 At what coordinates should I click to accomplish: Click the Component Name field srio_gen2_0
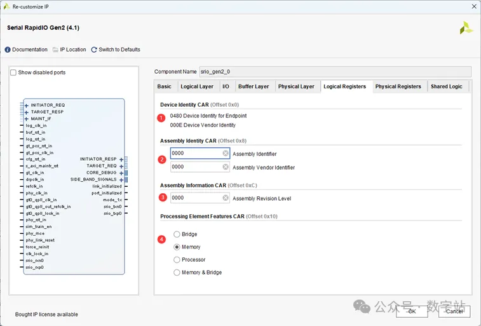coord(335,72)
